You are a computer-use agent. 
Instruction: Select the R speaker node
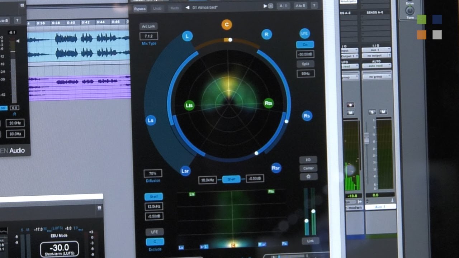point(266,34)
